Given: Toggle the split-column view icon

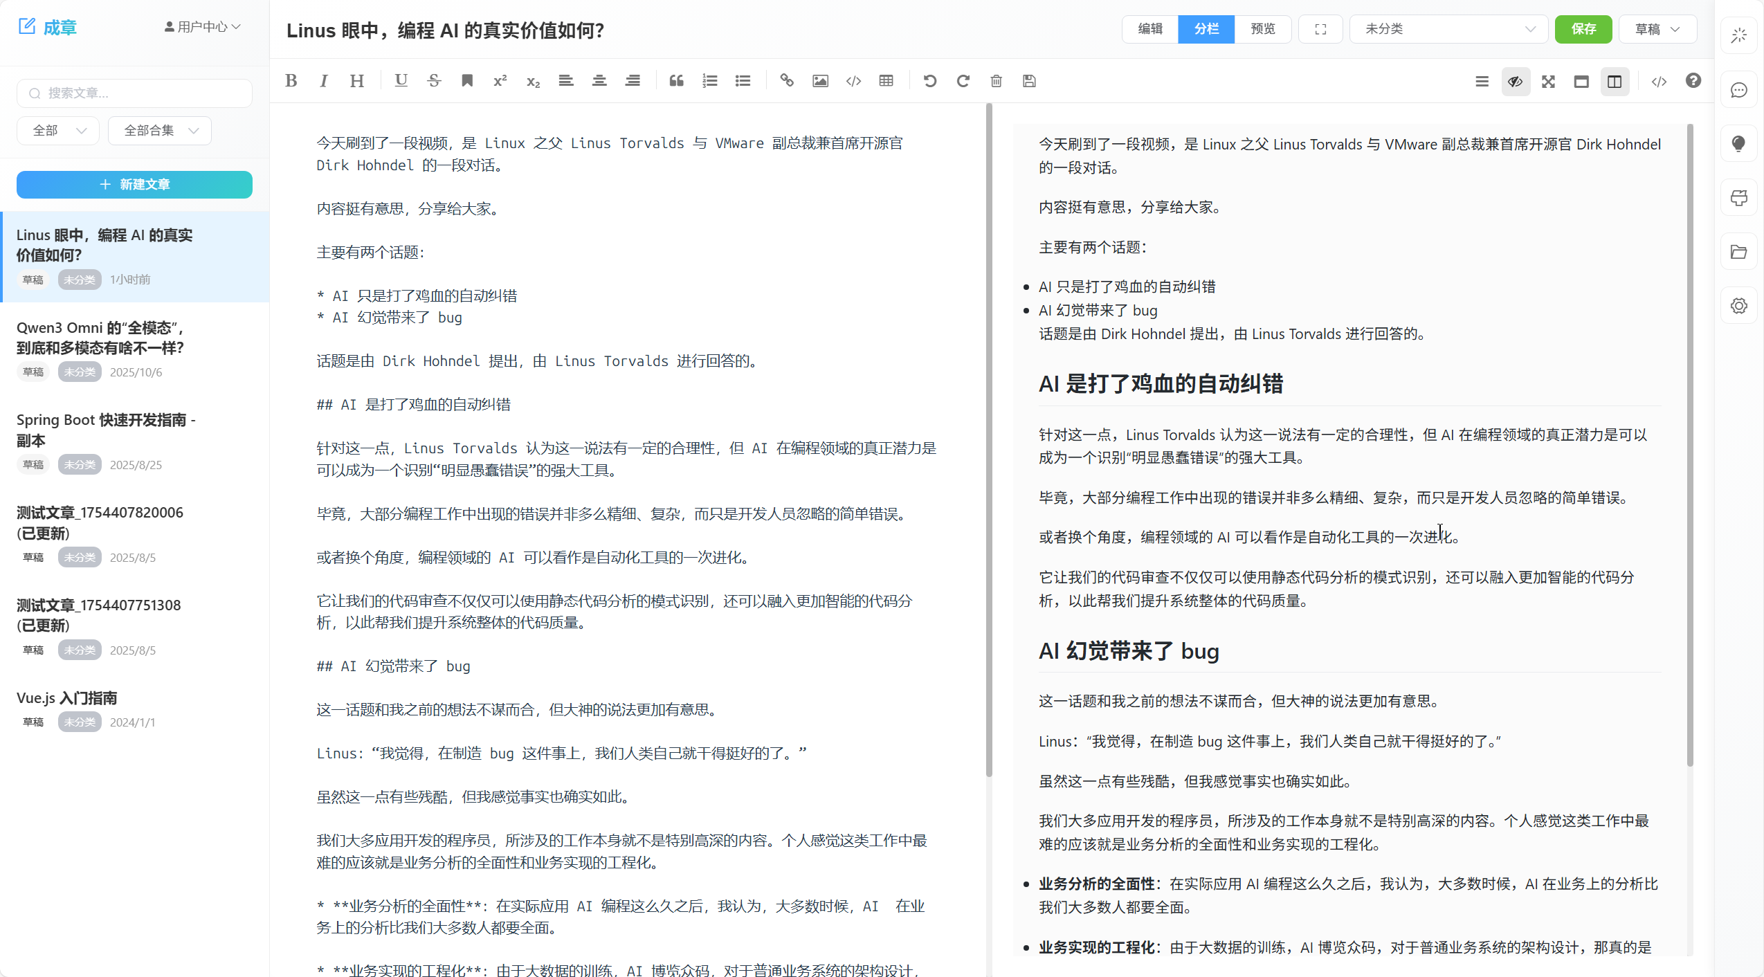Looking at the screenshot, I should 1615,81.
